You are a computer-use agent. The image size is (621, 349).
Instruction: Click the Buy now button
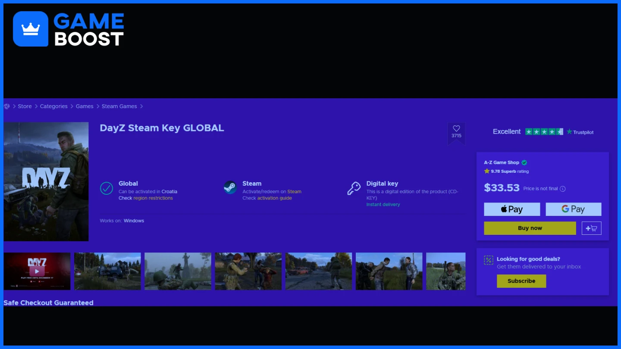pos(530,228)
